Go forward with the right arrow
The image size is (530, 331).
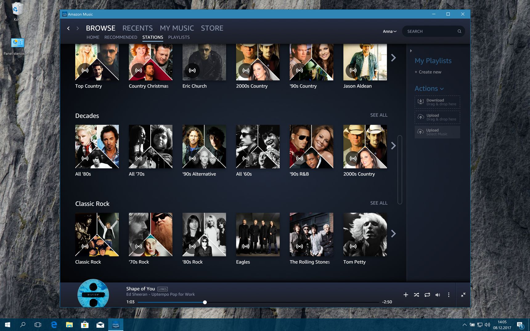click(x=78, y=28)
